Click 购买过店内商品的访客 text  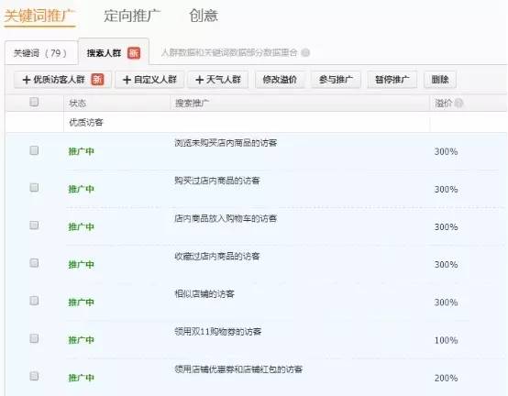[x=217, y=181]
